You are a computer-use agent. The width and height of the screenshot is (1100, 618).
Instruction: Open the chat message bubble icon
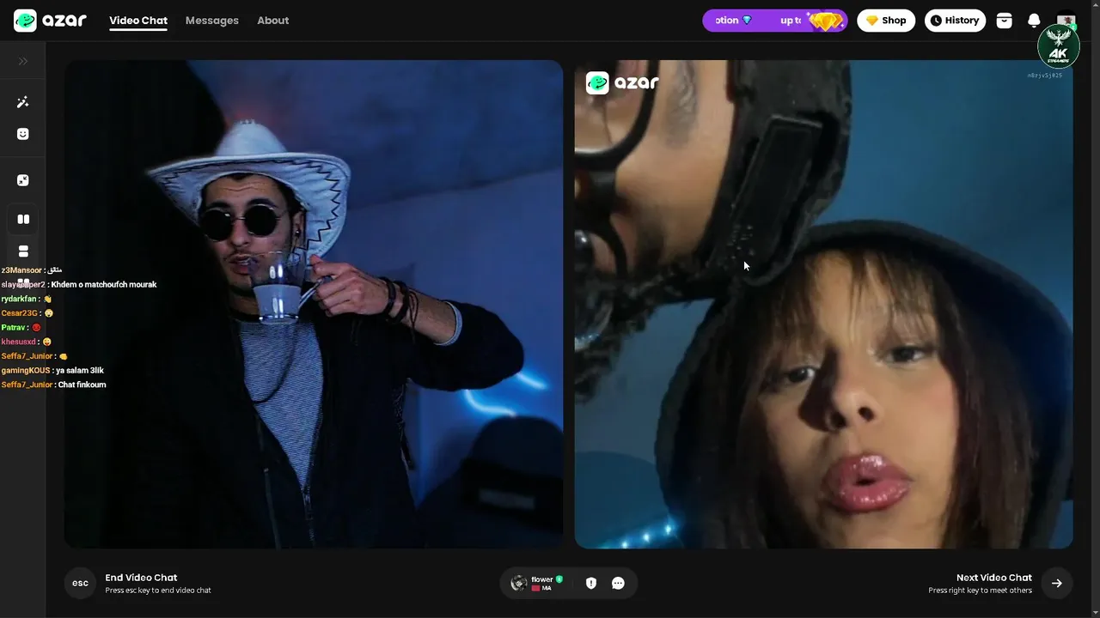tap(618, 584)
